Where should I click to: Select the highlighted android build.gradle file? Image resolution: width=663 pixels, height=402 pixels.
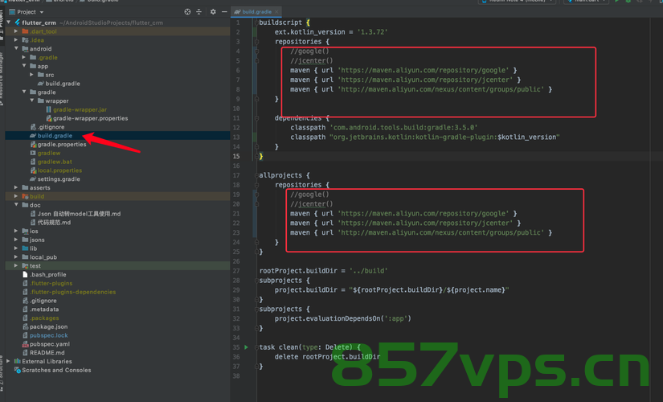pos(55,135)
